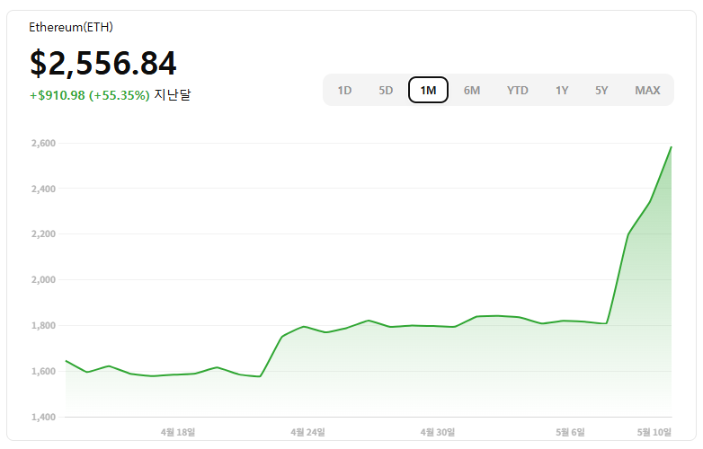This screenshot has width=703, height=449.
Task: Click the 2,200 y-axis label
Action: pyautogui.click(x=43, y=234)
